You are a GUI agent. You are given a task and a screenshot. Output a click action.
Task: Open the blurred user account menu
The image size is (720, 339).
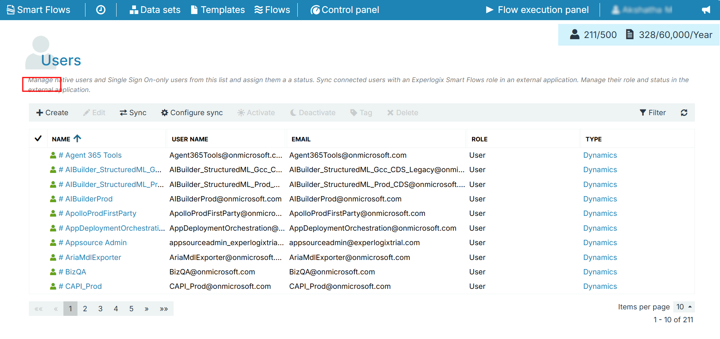[642, 10]
